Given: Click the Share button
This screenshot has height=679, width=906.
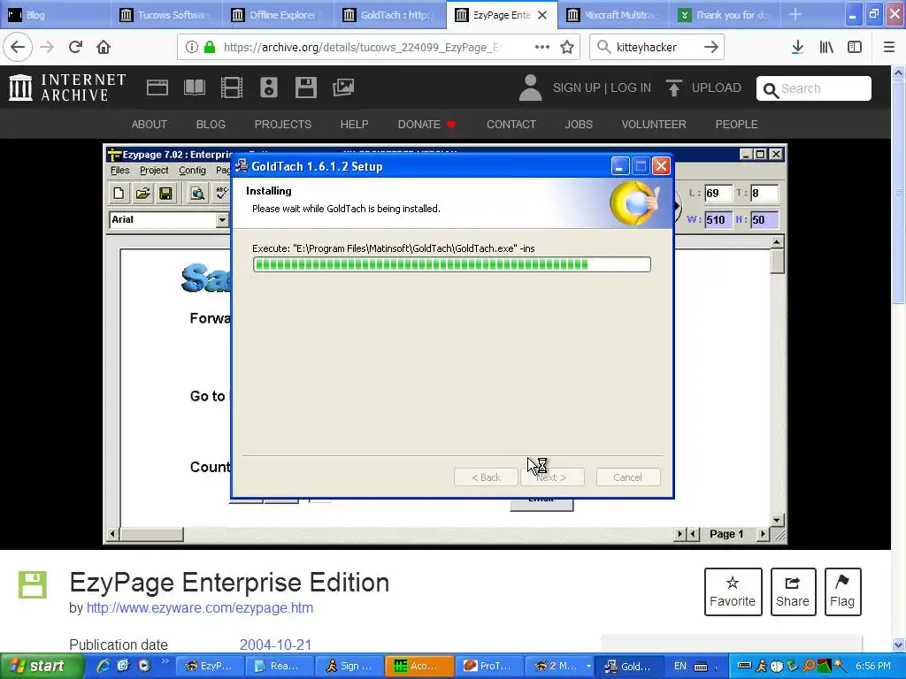Looking at the screenshot, I should [793, 591].
